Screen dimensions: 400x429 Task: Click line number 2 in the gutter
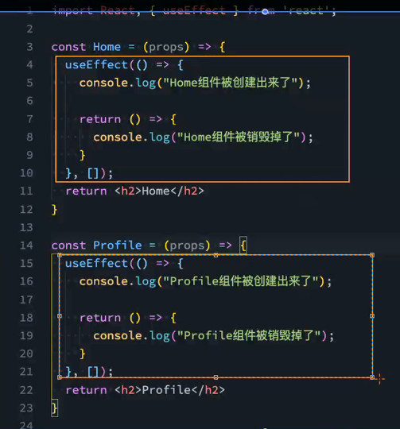click(x=30, y=29)
